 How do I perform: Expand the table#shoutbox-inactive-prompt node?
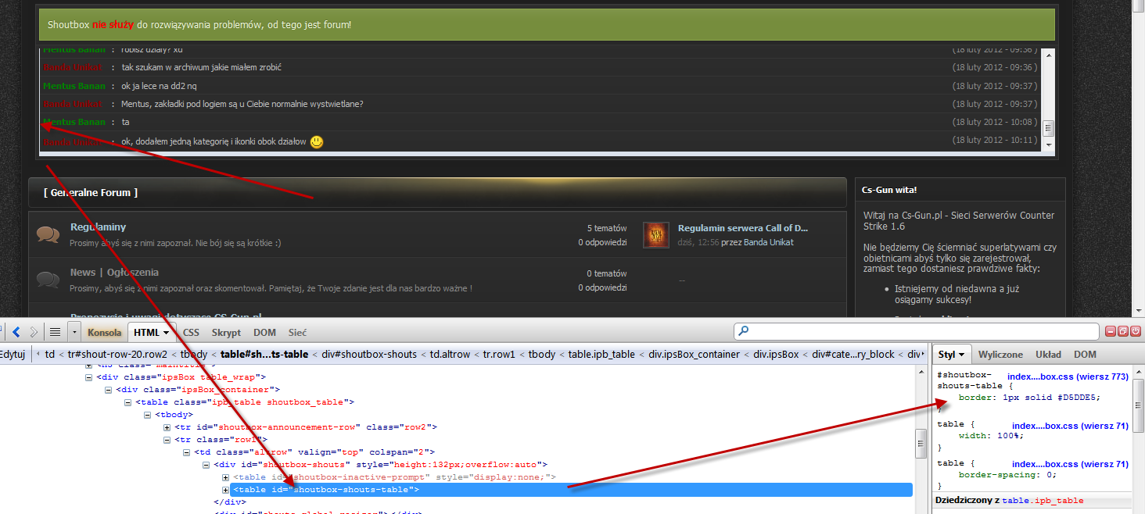(226, 477)
